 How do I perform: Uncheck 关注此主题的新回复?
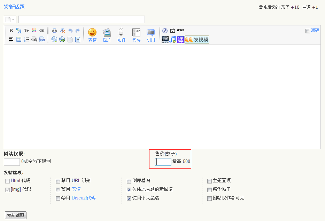pyautogui.click(x=129, y=190)
